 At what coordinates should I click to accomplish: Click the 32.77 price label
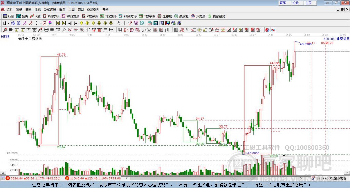(x=223, y=126)
